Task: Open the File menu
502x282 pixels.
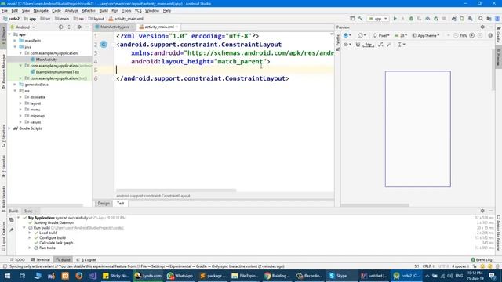Action: (5, 10)
